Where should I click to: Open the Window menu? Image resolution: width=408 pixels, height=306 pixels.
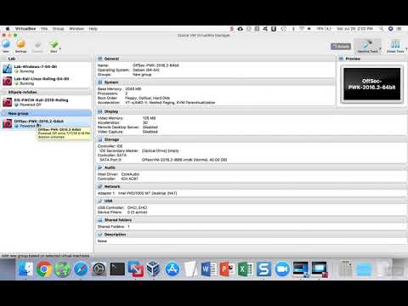76,29
